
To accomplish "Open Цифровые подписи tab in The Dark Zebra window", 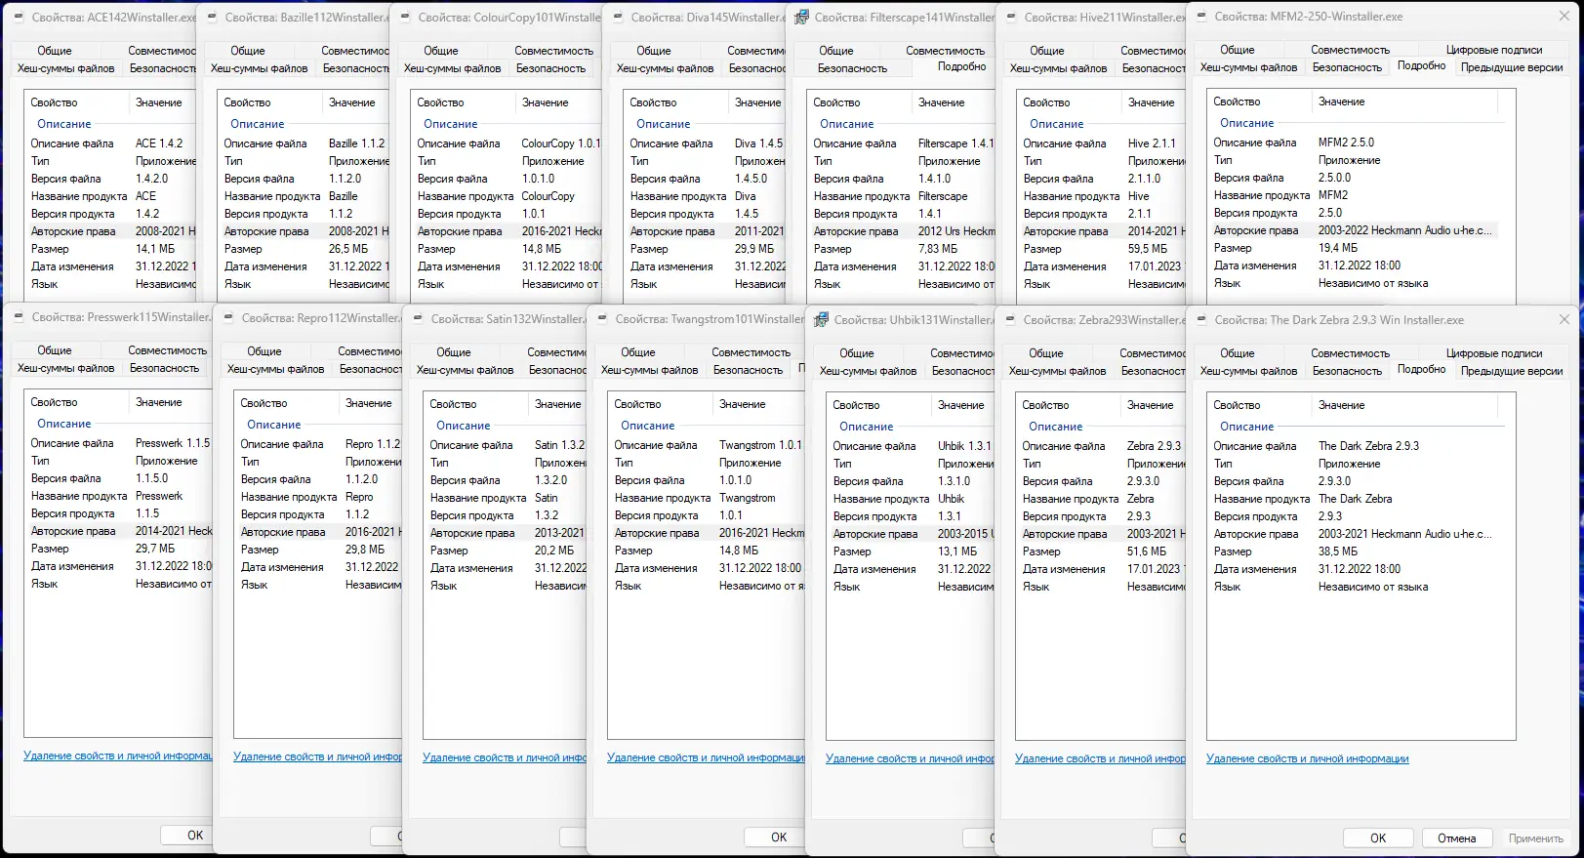I will 1494,353.
